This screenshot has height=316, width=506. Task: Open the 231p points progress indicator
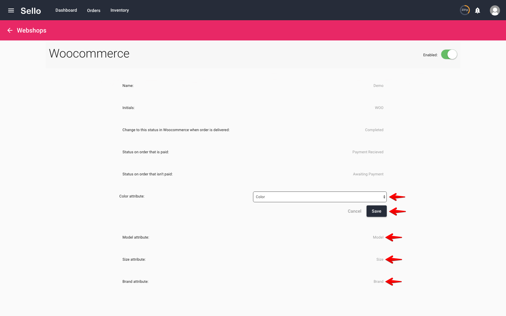click(465, 10)
